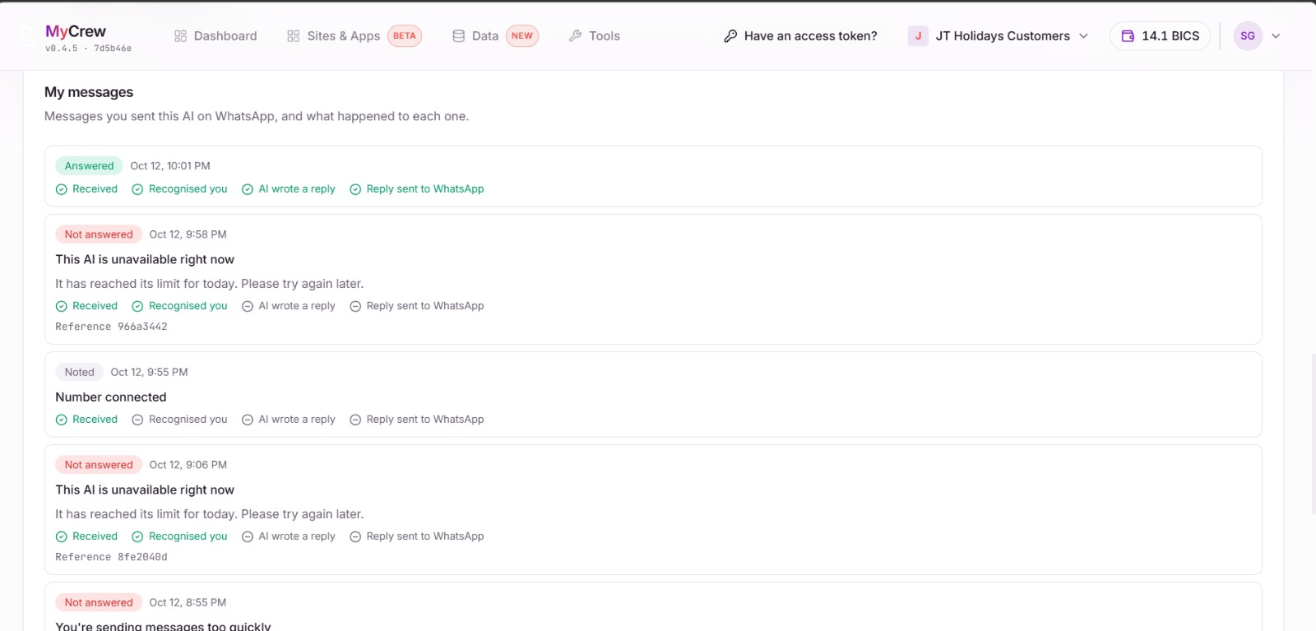Click Recognised you check icon in 10:01 PM message
The height and width of the screenshot is (631, 1316).
coord(137,189)
